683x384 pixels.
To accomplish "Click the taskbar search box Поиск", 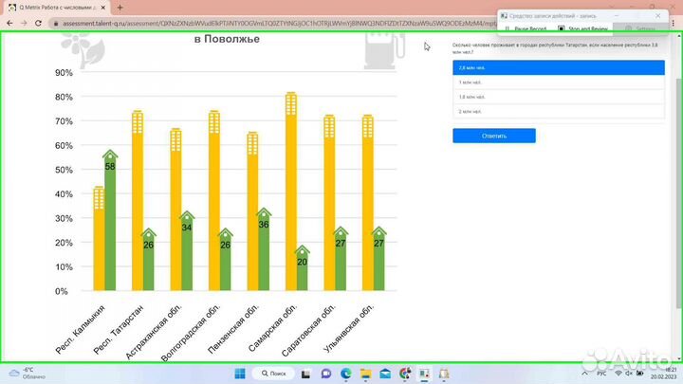I will 275,374.
